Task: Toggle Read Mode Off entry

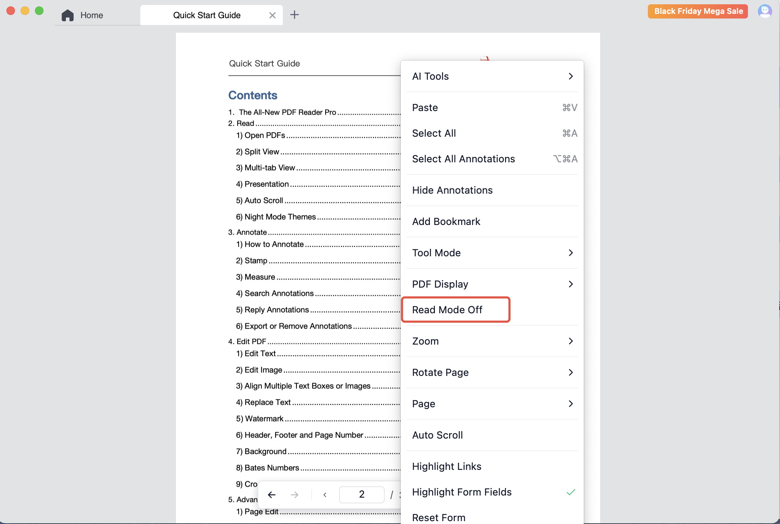Action: coord(447,310)
